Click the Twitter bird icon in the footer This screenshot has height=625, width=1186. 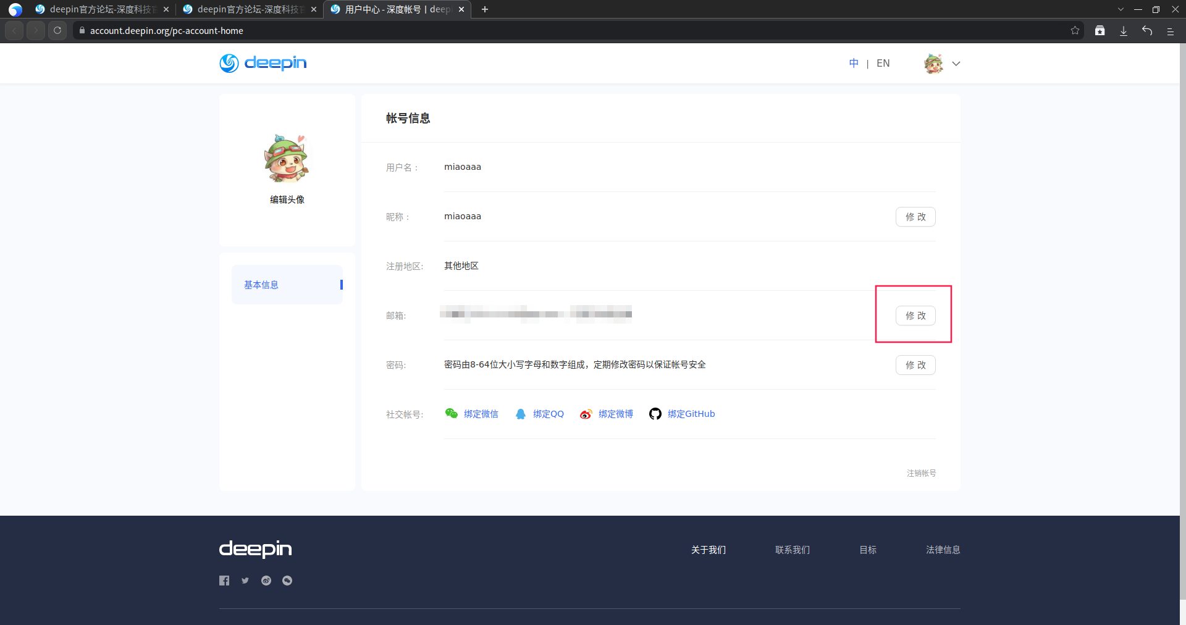point(245,581)
